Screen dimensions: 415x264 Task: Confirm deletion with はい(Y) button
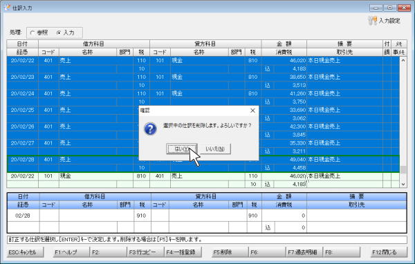click(x=181, y=149)
